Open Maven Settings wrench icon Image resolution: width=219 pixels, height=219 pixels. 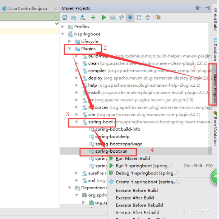click(x=158, y=17)
